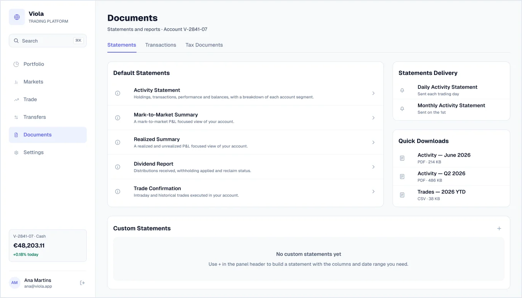Click info icon for Dividend Report
Image resolution: width=522 pixels, height=298 pixels.
coord(118,167)
